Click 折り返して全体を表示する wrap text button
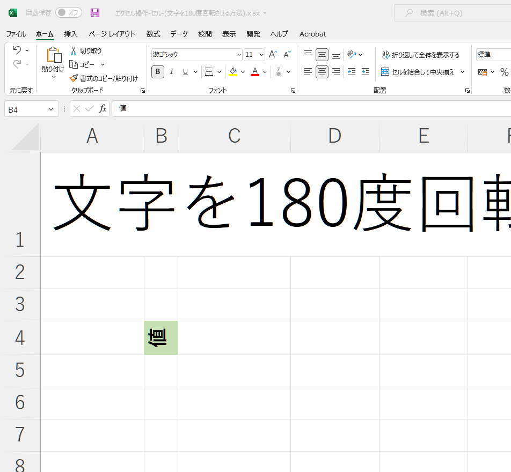Viewport: 511px width, 472px height. (420, 55)
